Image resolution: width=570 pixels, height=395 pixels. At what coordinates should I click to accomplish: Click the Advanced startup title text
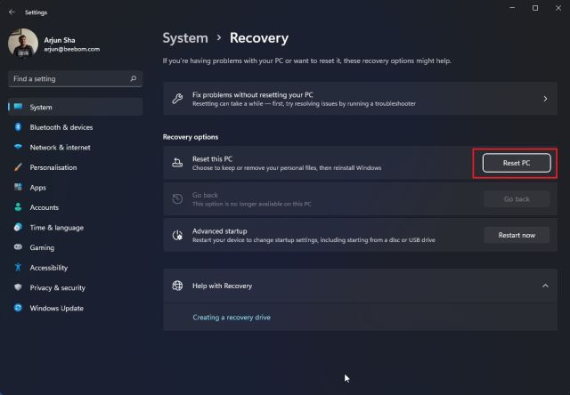[x=220, y=231]
